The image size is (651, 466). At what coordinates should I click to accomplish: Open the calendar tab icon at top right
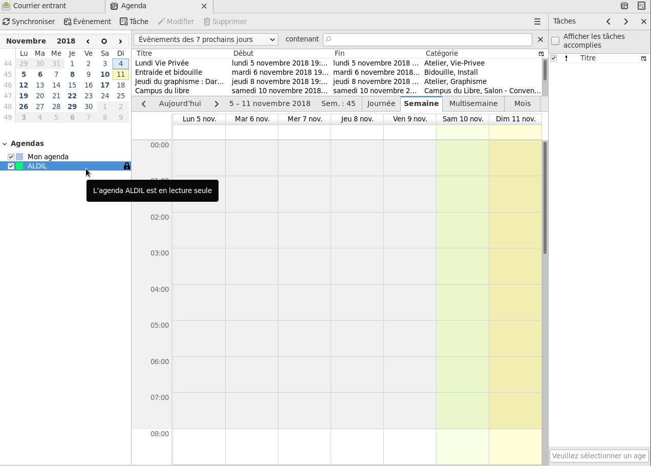pyautogui.click(x=624, y=6)
